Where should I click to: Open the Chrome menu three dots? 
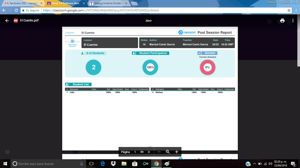tap(296, 10)
